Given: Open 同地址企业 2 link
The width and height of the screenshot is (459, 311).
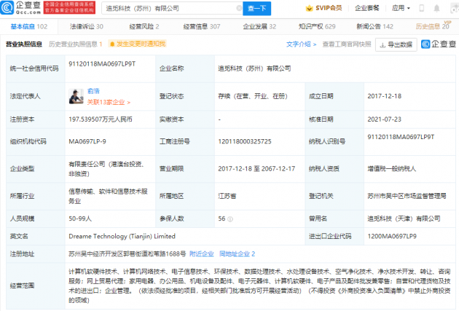Looking at the screenshot, I should (237, 254).
